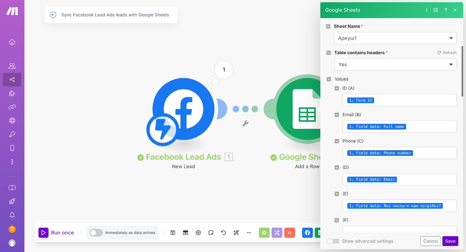Toggle the ID (A) checkbox
This screenshot has height=252, width=466.
tap(337, 88)
